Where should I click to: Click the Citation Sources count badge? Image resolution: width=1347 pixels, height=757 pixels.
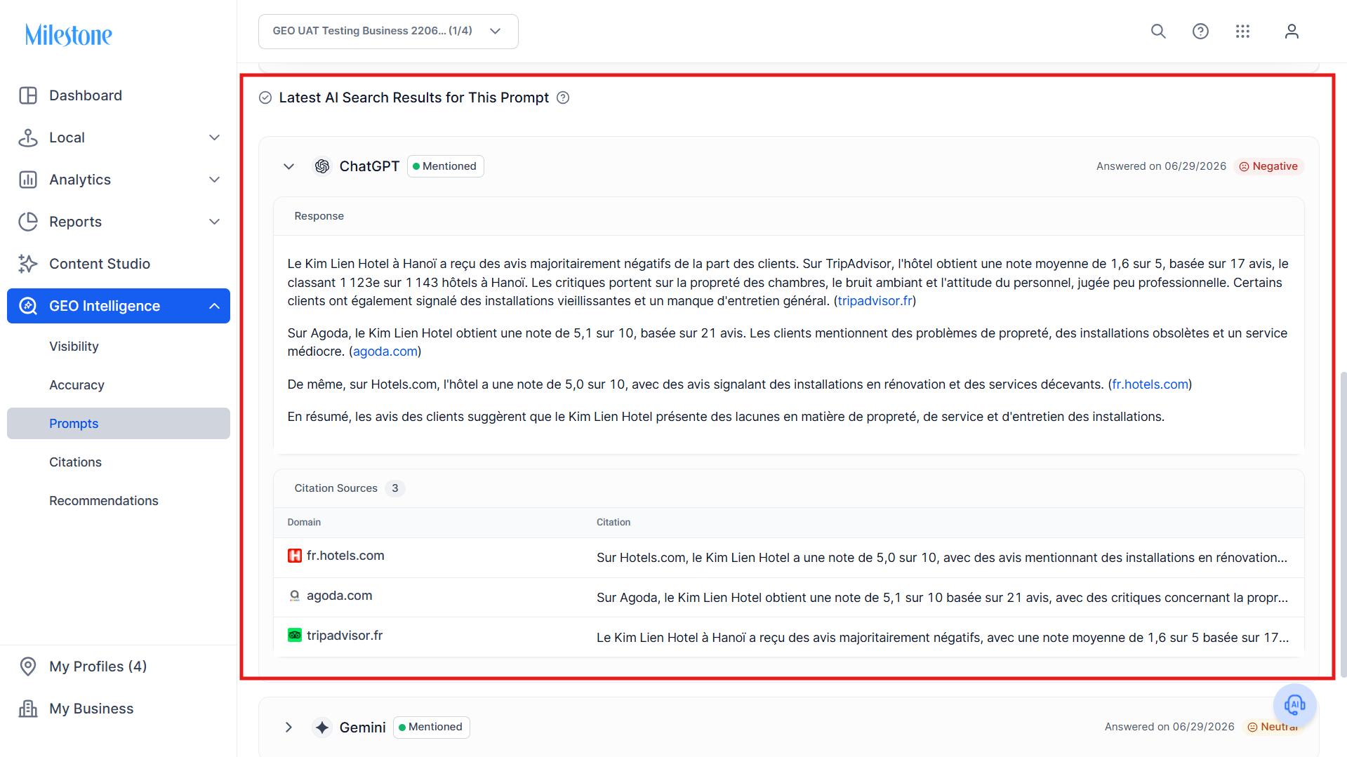coord(395,488)
